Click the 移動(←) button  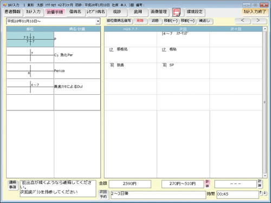[171, 21]
